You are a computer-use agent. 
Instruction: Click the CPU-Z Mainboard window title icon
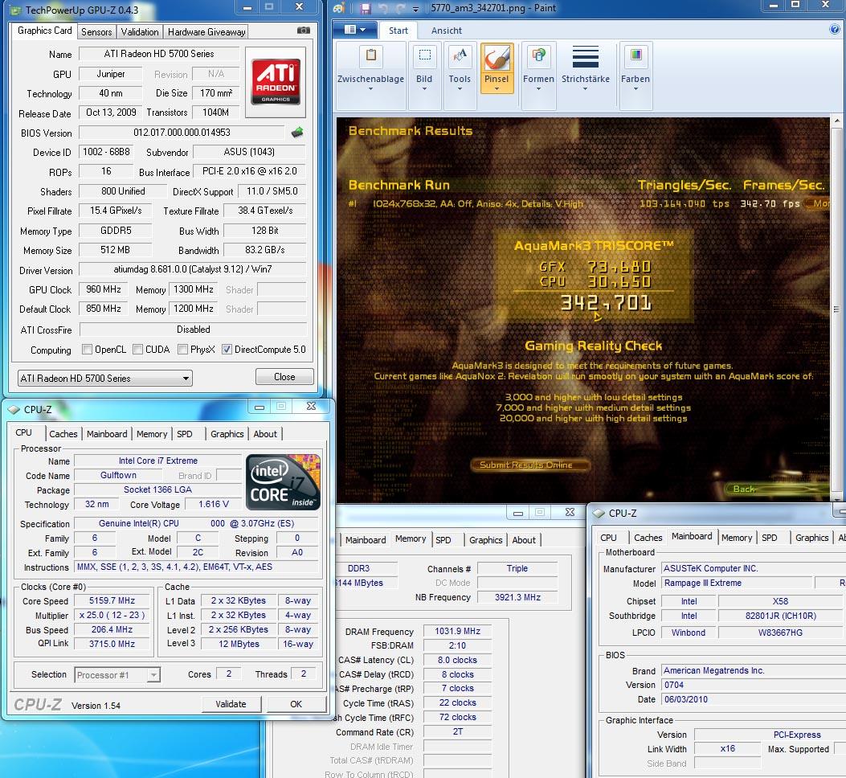(x=599, y=513)
